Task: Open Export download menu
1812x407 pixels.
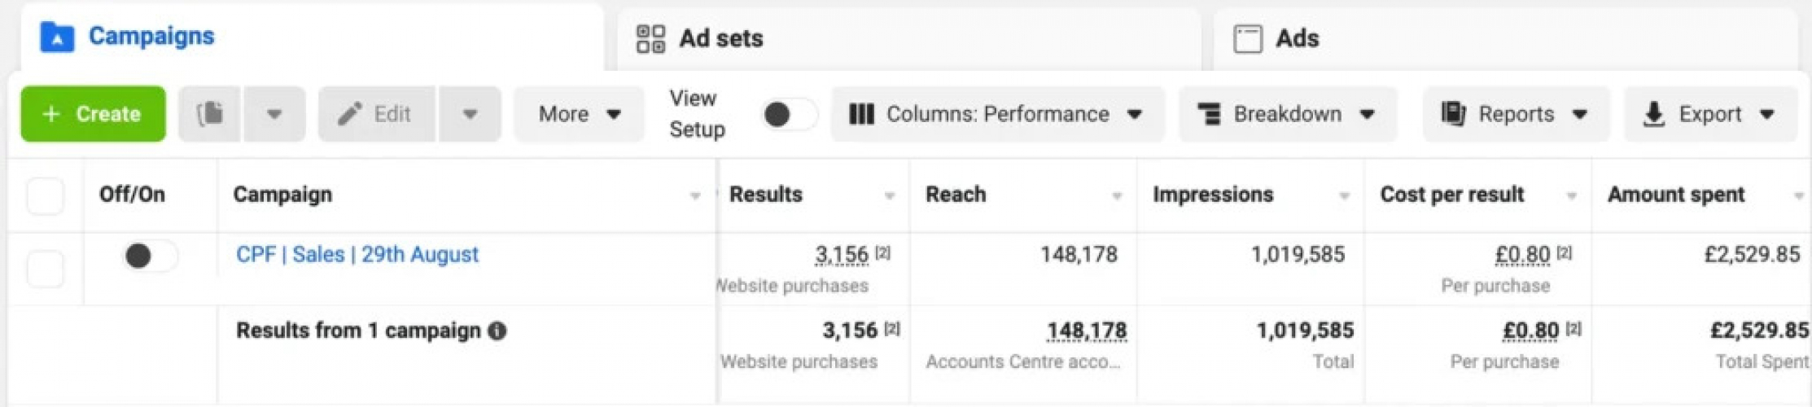Action: pyautogui.click(x=1710, y=114)
